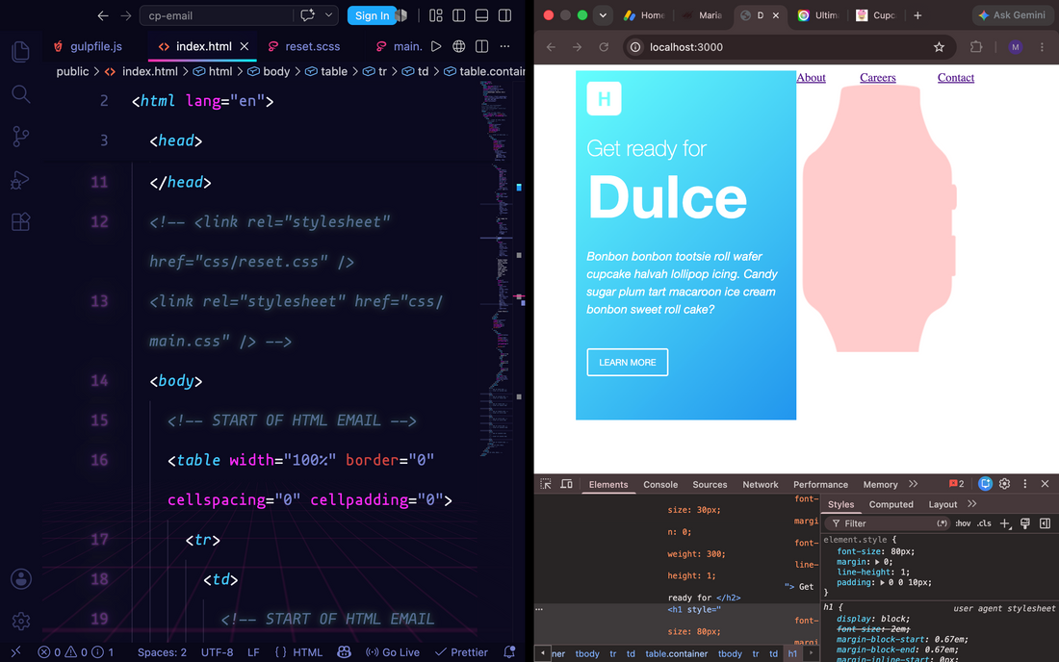Split the editor to the right
The height and width of the screenshot is (662, 1059).
(x=481, y=46)
